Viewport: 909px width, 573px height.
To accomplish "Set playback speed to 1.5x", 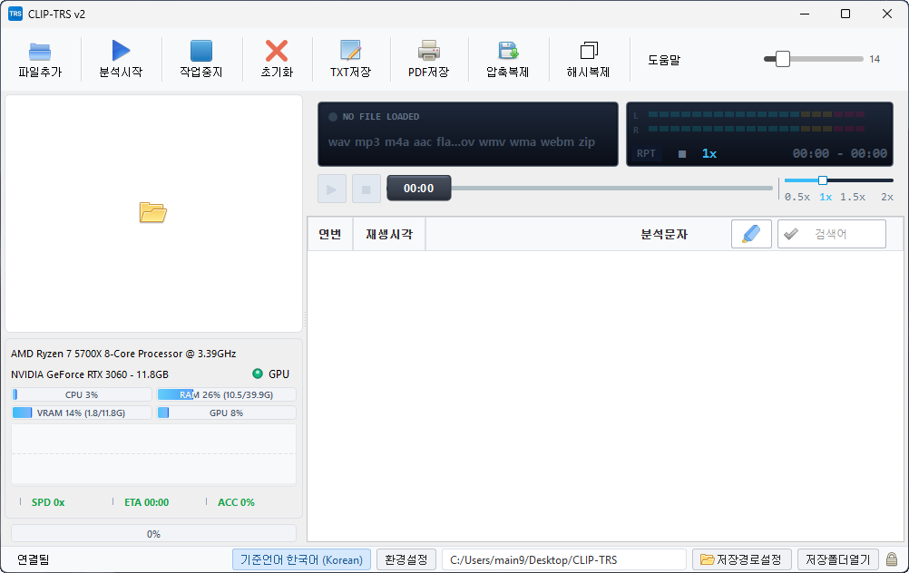I will click(852, 197).
